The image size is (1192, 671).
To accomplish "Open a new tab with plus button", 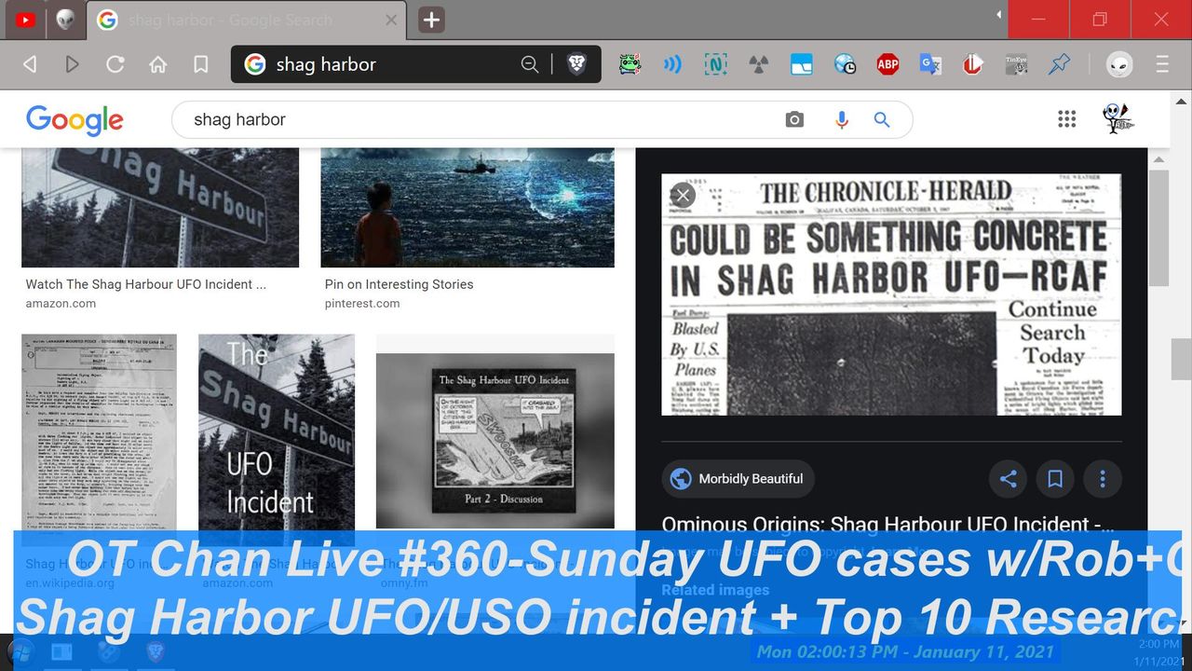I will coord(431,20).
